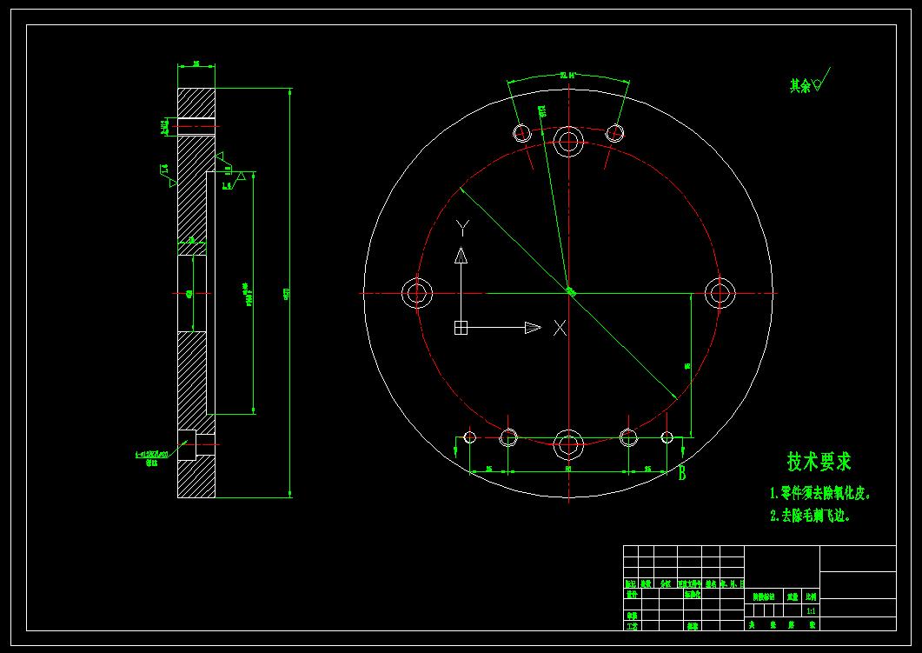Select the overall diameter dimension right of section
This screenshot has height=653, width=922.
[x=288, y=293]
